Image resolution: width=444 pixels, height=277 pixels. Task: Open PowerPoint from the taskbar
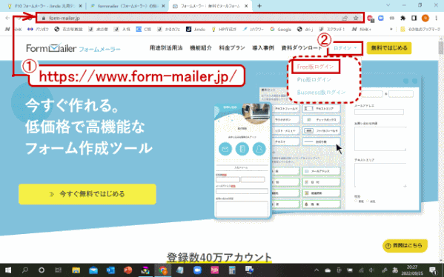click(127, 270)
